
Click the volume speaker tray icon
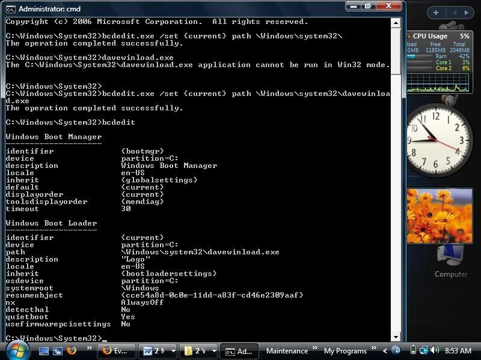435,350
